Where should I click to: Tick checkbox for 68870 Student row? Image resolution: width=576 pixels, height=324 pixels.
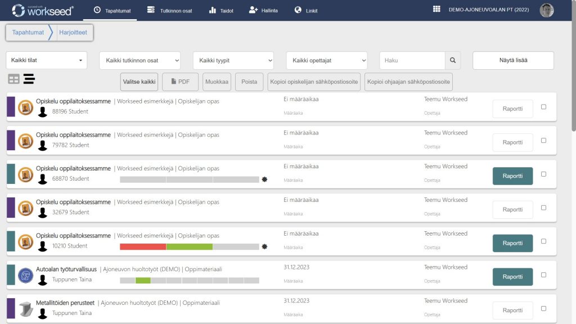pyautogui.click(x=543, y=174)
